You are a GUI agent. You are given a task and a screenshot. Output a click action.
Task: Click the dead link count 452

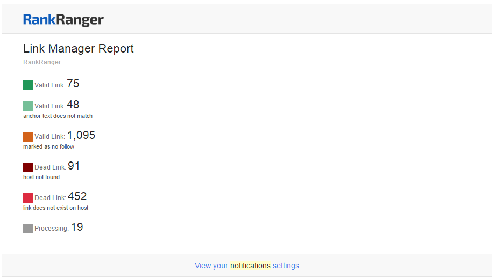coord(77,196)
